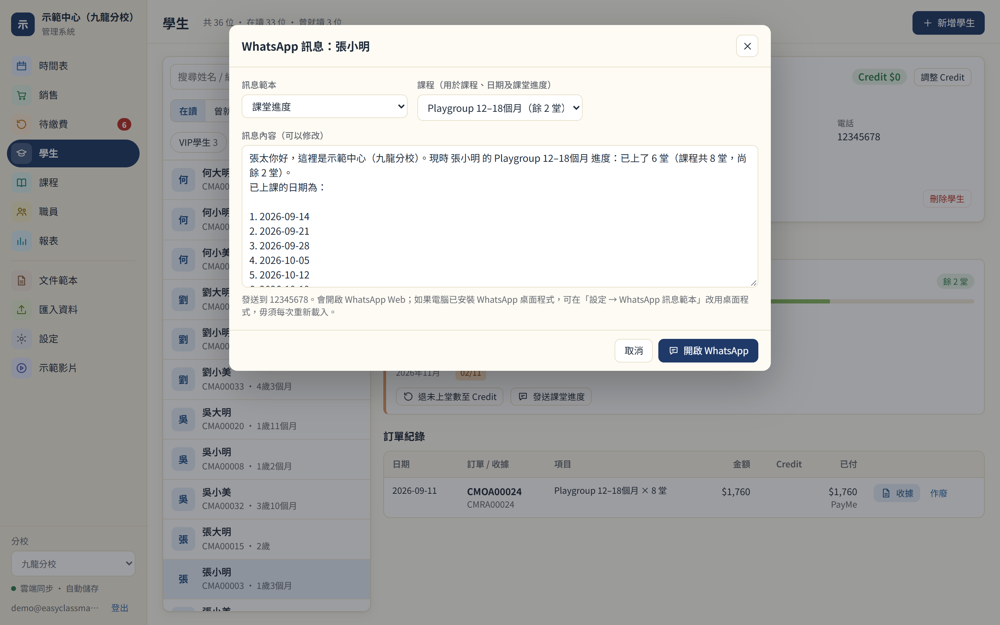Click the receipt document icon in 收據 button
The height and width of the screenshot is (625, 1000).
click(886, 493)
